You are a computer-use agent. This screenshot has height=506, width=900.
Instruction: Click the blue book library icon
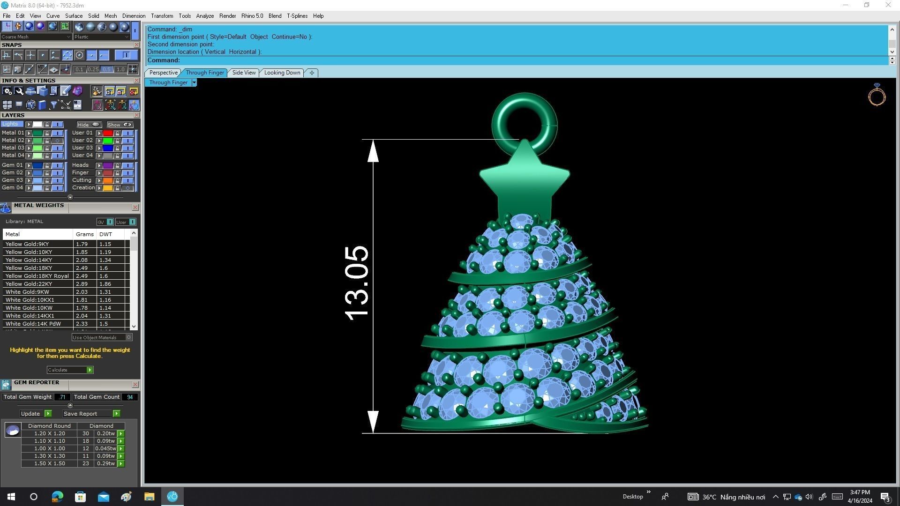(42, 105)
